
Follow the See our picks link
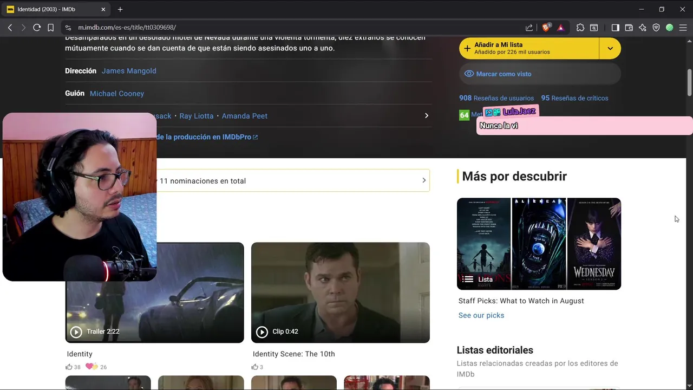[x=481, y=315]
